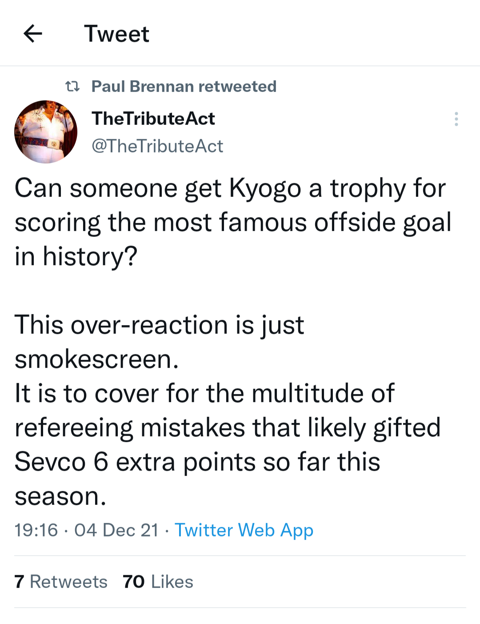The width and height of the screenshot is (480, 624).
Task: Click the paragraph ending with in history?
Action: 233,222
